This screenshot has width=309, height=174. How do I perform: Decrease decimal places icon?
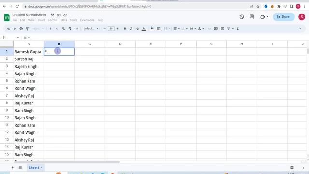63,29
